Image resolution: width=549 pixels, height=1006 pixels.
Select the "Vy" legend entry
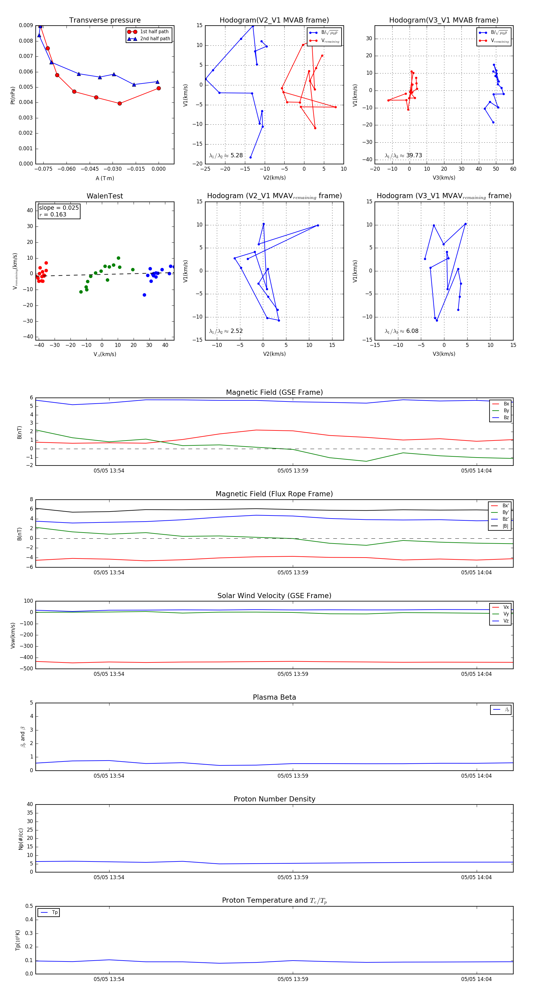pyautogui.click(x=501, y=614)
